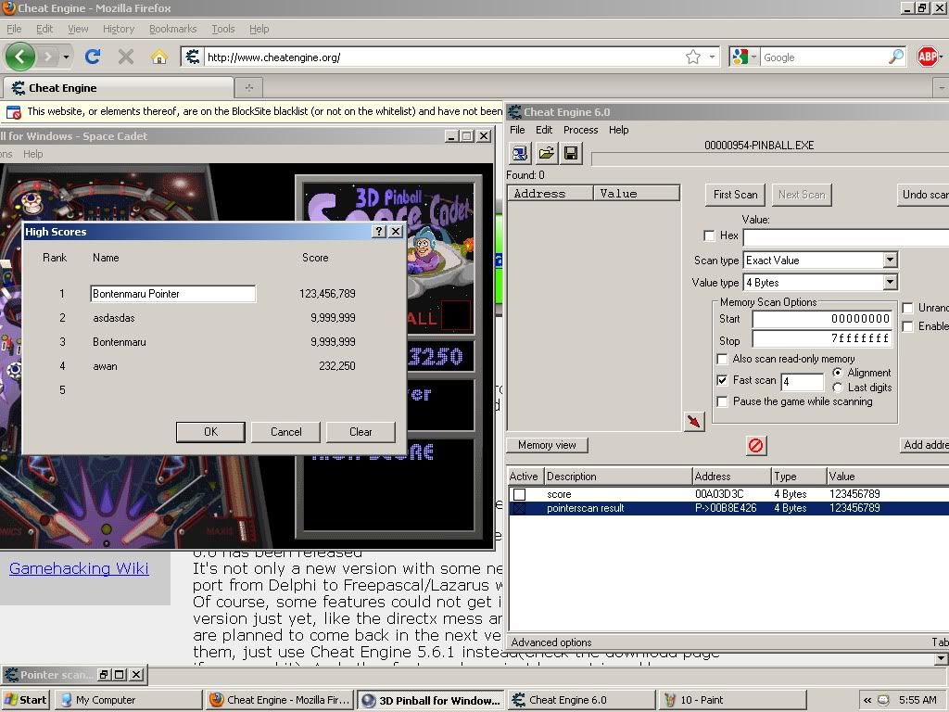This screenshot has width=949, height=712.
Task: Open a new Firefox tab
Action: tap(248, 88)
